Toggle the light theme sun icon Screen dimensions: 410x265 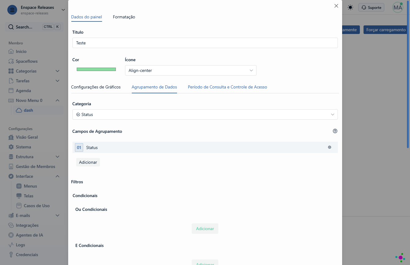tap(350, 7)
